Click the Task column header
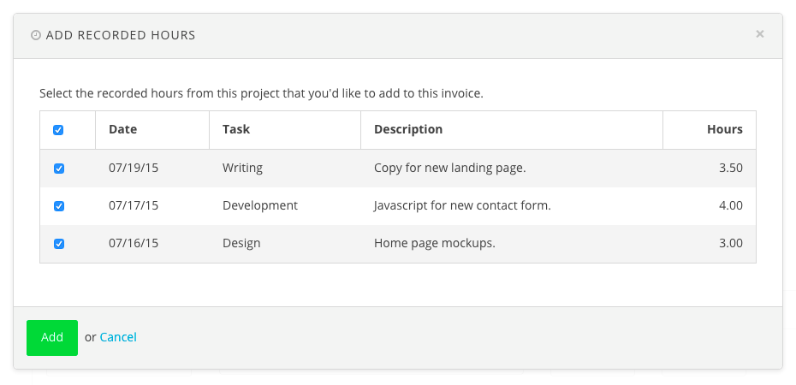Screen dimensions: 796x385 click(236, 129)
